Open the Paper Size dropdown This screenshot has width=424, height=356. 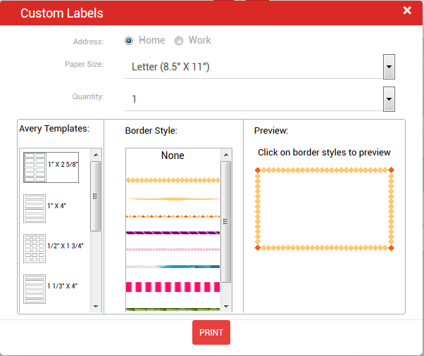tap(389, 67)
